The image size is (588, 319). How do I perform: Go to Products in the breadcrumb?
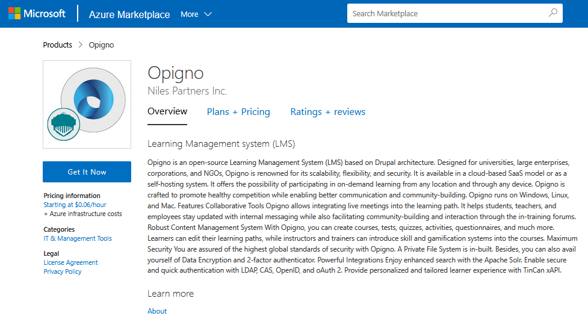[57, 45]
